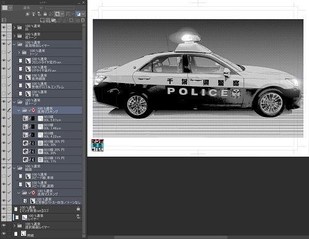Select the フロントタイヤ走行ver. layer

point(49,61)
